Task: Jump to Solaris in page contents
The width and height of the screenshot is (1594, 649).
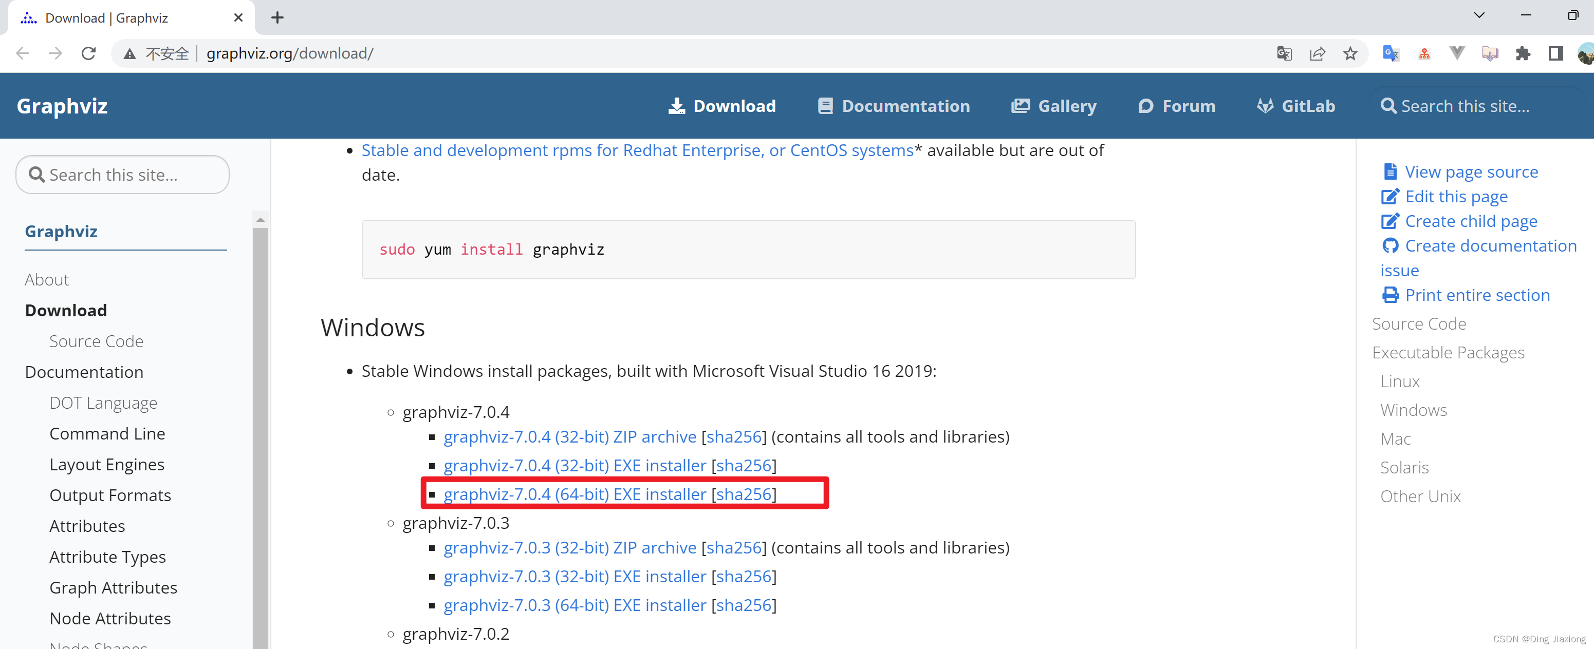Action: pyautogui.click(x=1404, y=468)
